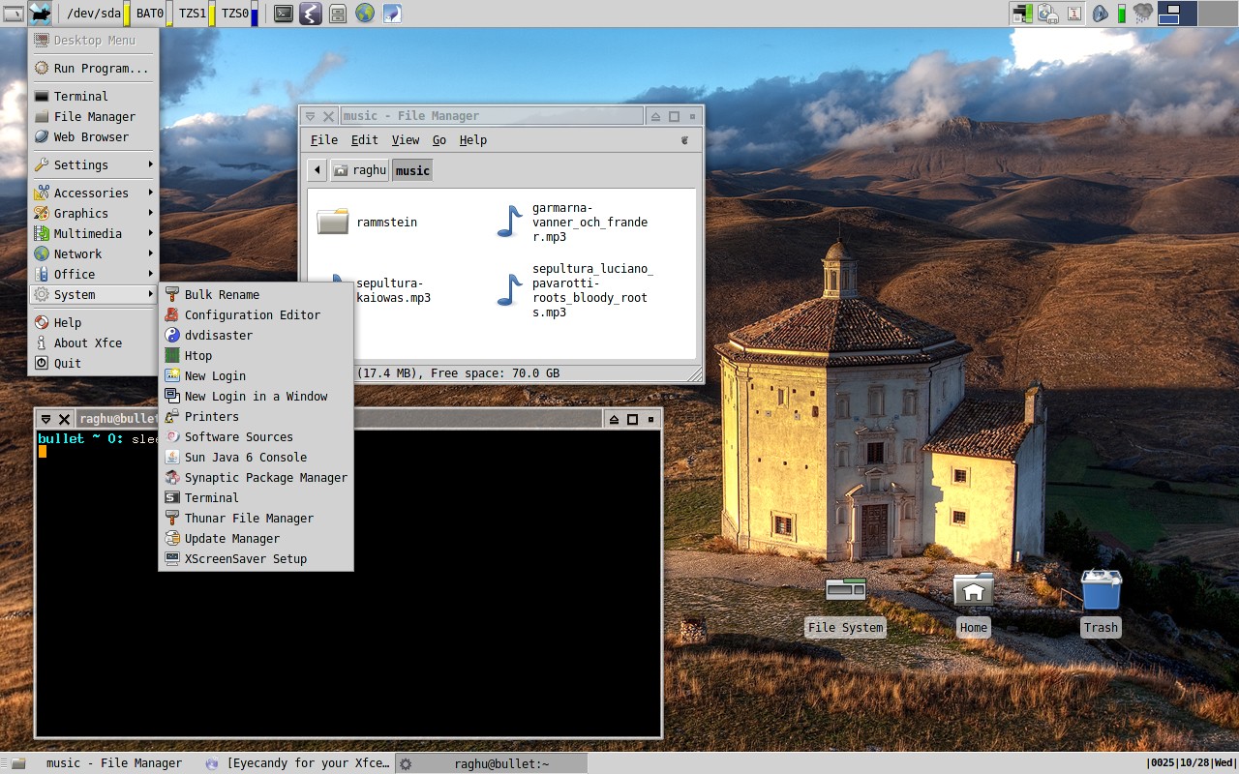Open the calendar tray icon
Screen dimensions: 1239x774
pyautogui.click(x=1074, y=14)
